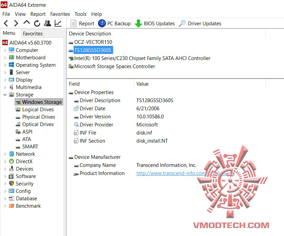Expand the DirectX tree node

[x=5, y=161]
